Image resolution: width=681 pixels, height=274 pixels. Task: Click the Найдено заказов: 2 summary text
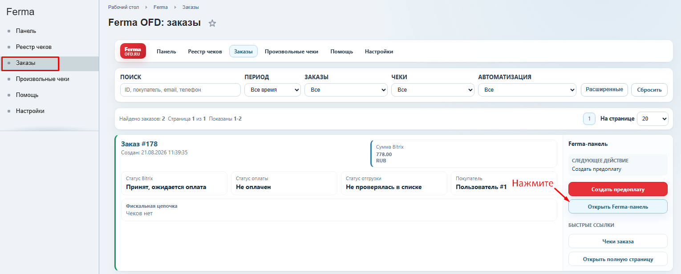[142, 119]
